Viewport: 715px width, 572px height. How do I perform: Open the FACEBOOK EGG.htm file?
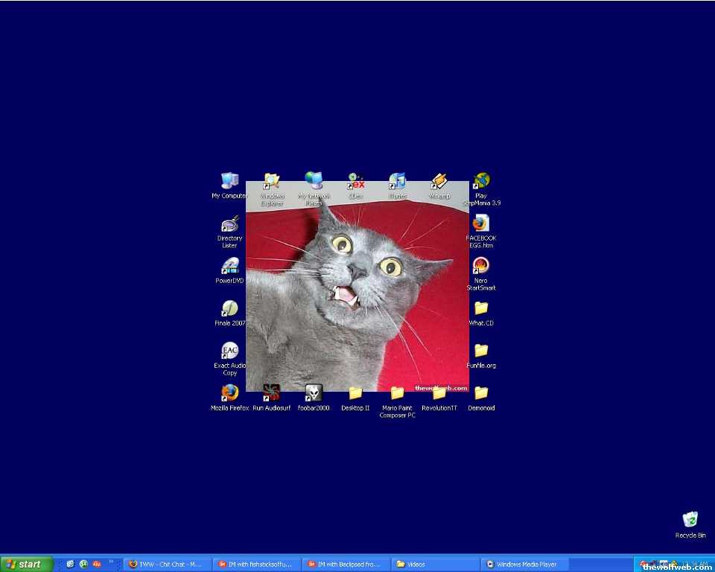481,223
